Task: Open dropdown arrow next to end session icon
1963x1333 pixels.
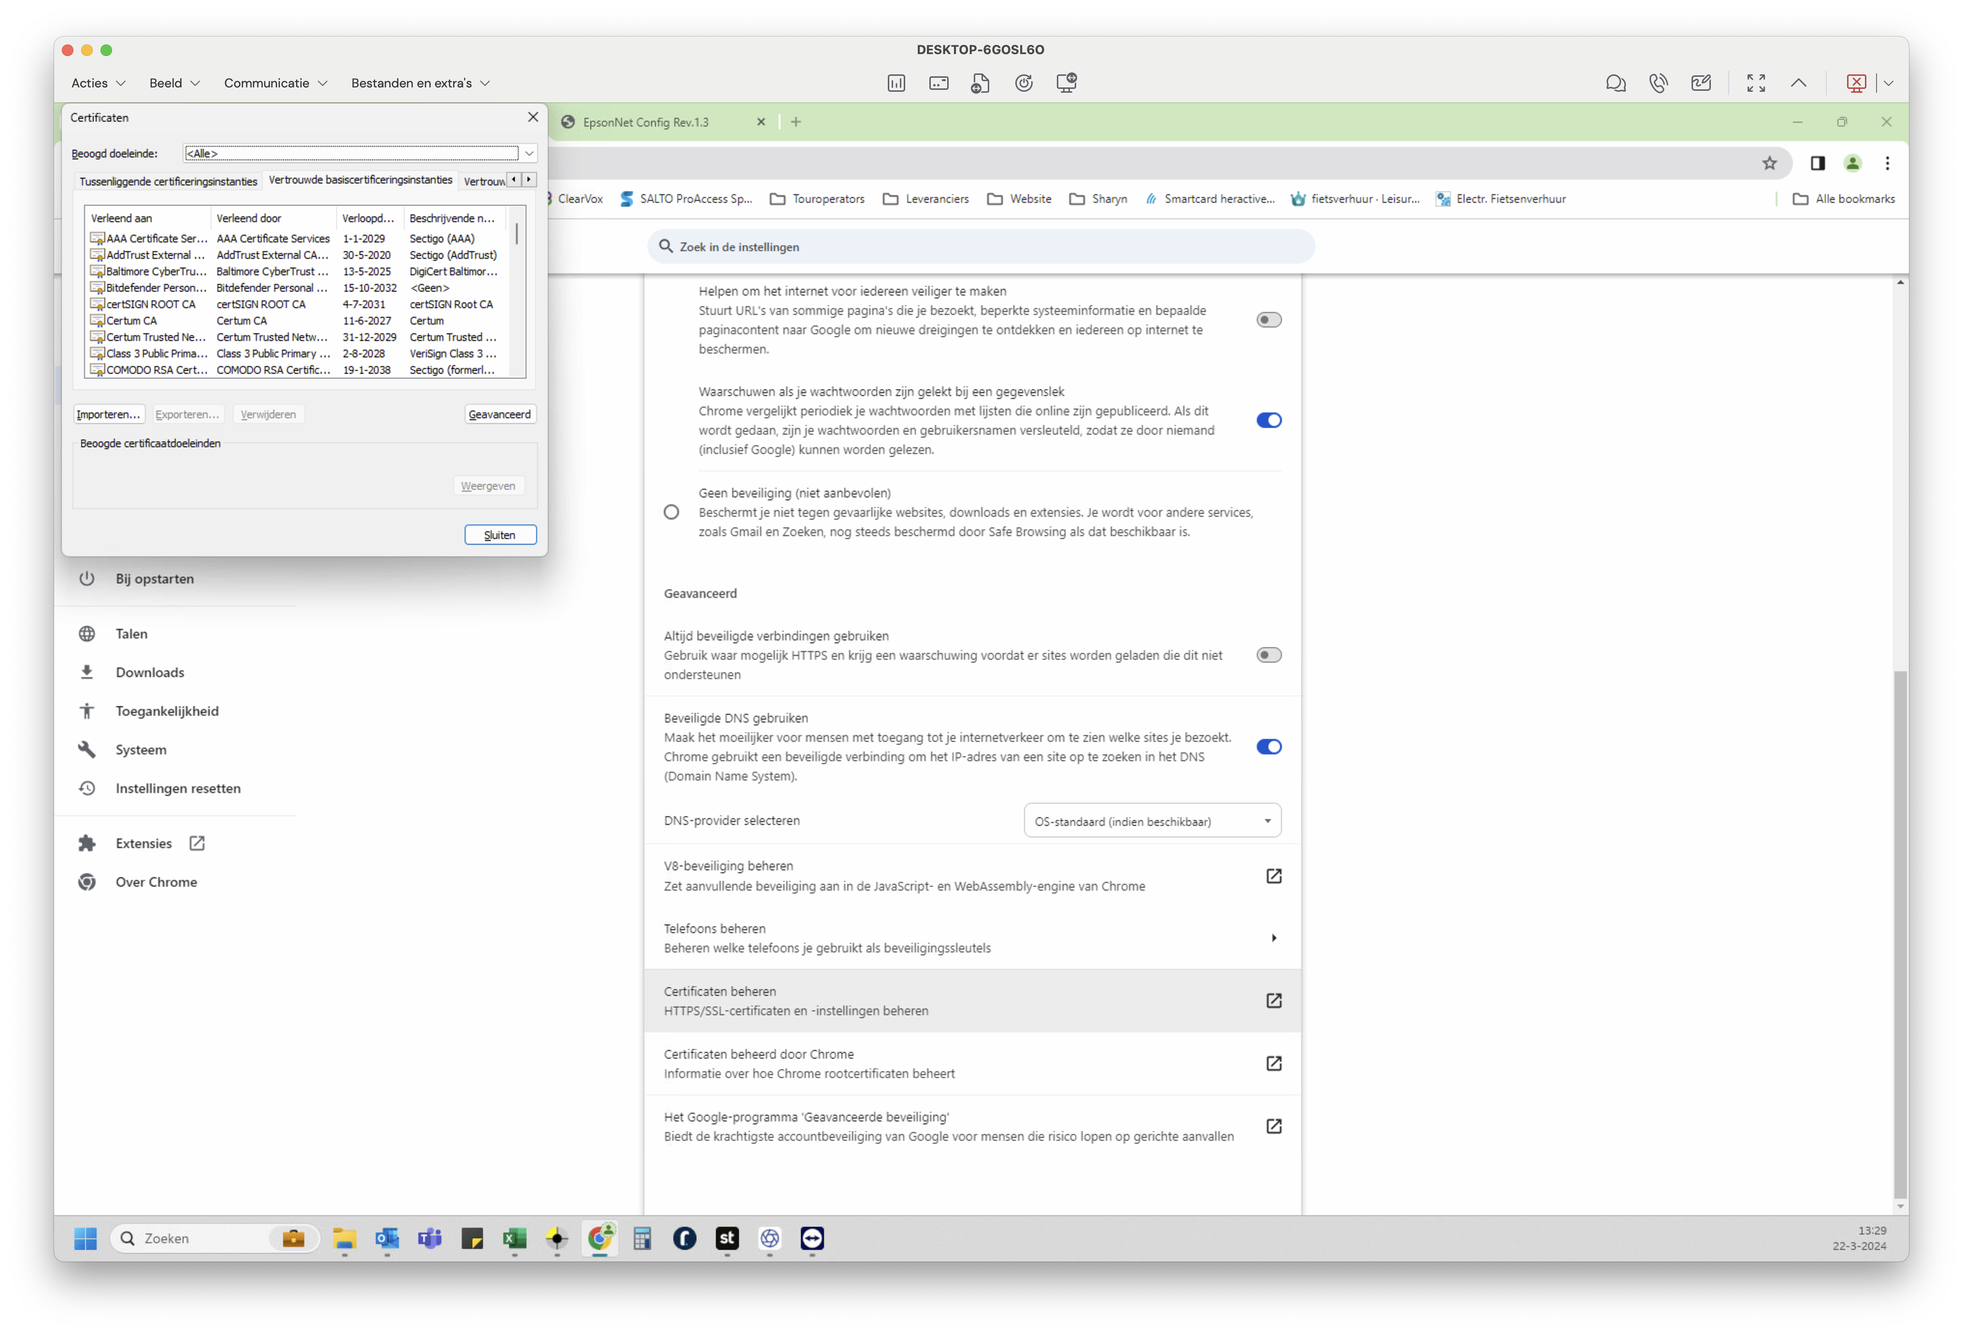Action: click(1889, 83)
